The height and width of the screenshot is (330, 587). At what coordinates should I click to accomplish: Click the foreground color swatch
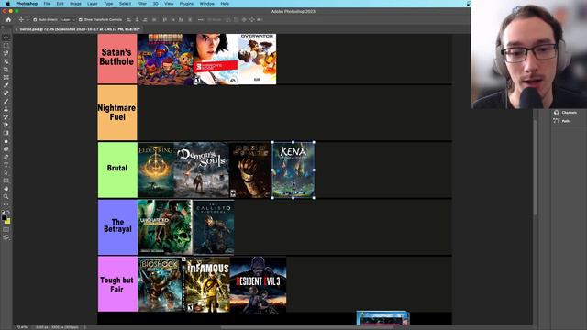click(4, 218)
